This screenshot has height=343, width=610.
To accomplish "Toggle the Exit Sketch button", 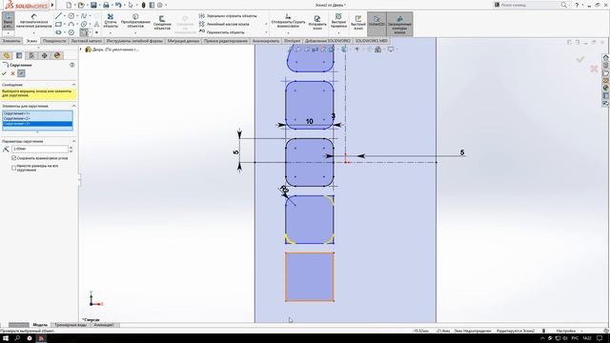I will coord(8,21).
